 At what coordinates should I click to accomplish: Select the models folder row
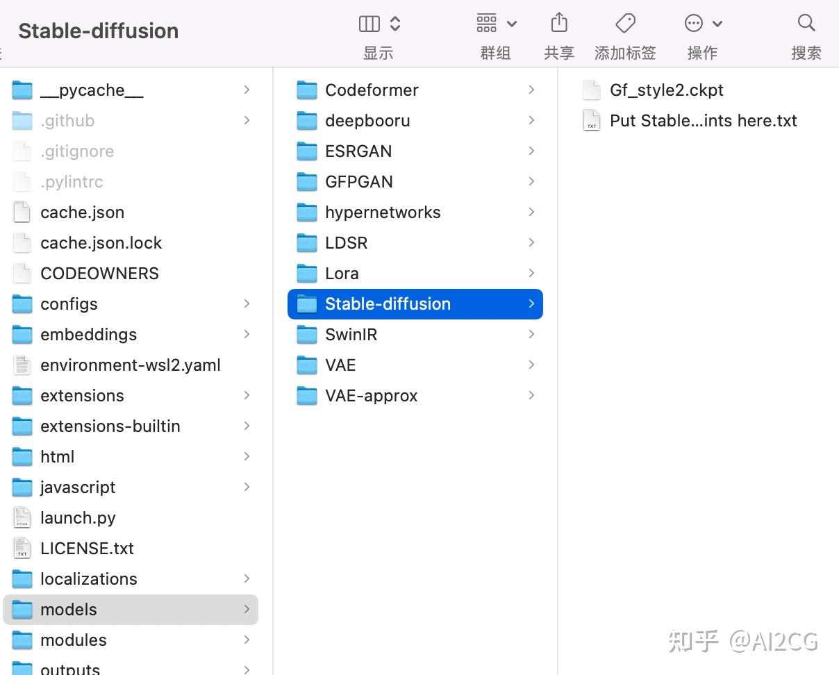pos(131,610)
